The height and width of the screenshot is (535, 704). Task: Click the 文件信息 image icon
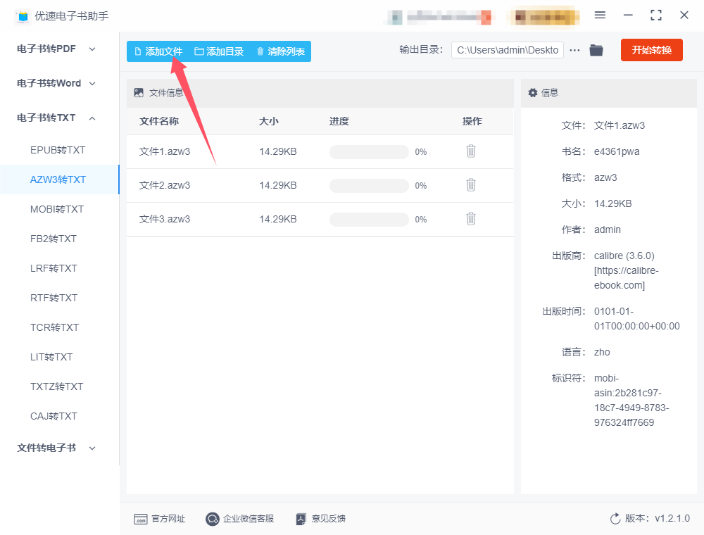(139, 92)
